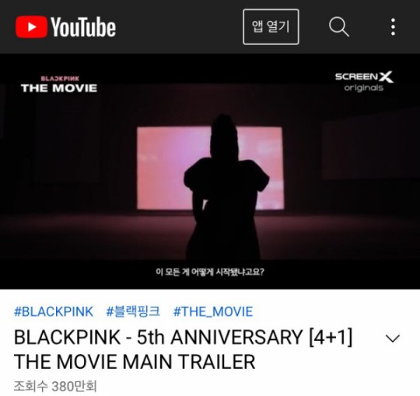This screenshot has width=420, height=396.
Task: Click the SCREENX logo in the video
Action: pyautogui.click(x=364, y=77)
